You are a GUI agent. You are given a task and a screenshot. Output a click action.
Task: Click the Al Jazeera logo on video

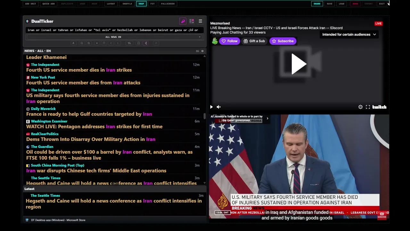(x=223, y=201)
